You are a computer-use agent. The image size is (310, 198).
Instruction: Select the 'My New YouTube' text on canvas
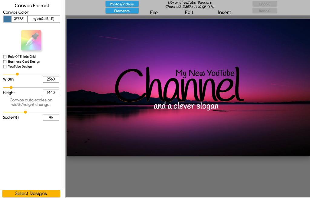(205, 73)
